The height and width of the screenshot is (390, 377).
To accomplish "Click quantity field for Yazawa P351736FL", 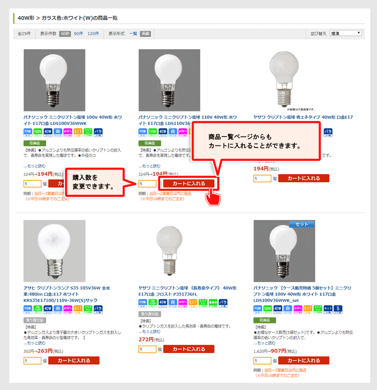I will pos(147,349).
